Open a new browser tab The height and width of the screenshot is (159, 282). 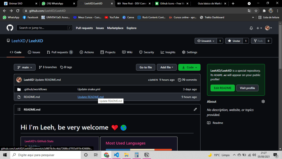[233, 4]
